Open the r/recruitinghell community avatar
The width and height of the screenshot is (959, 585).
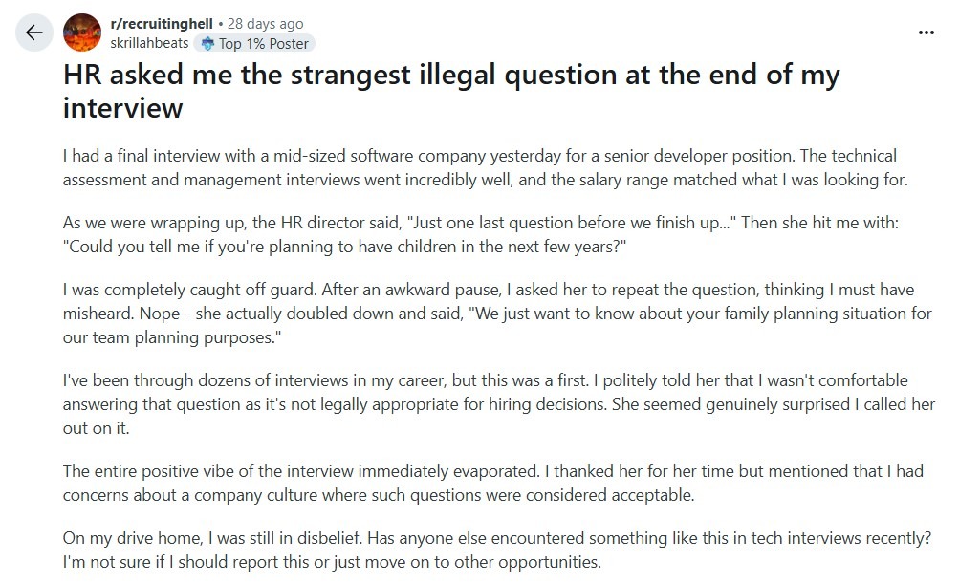82,32
